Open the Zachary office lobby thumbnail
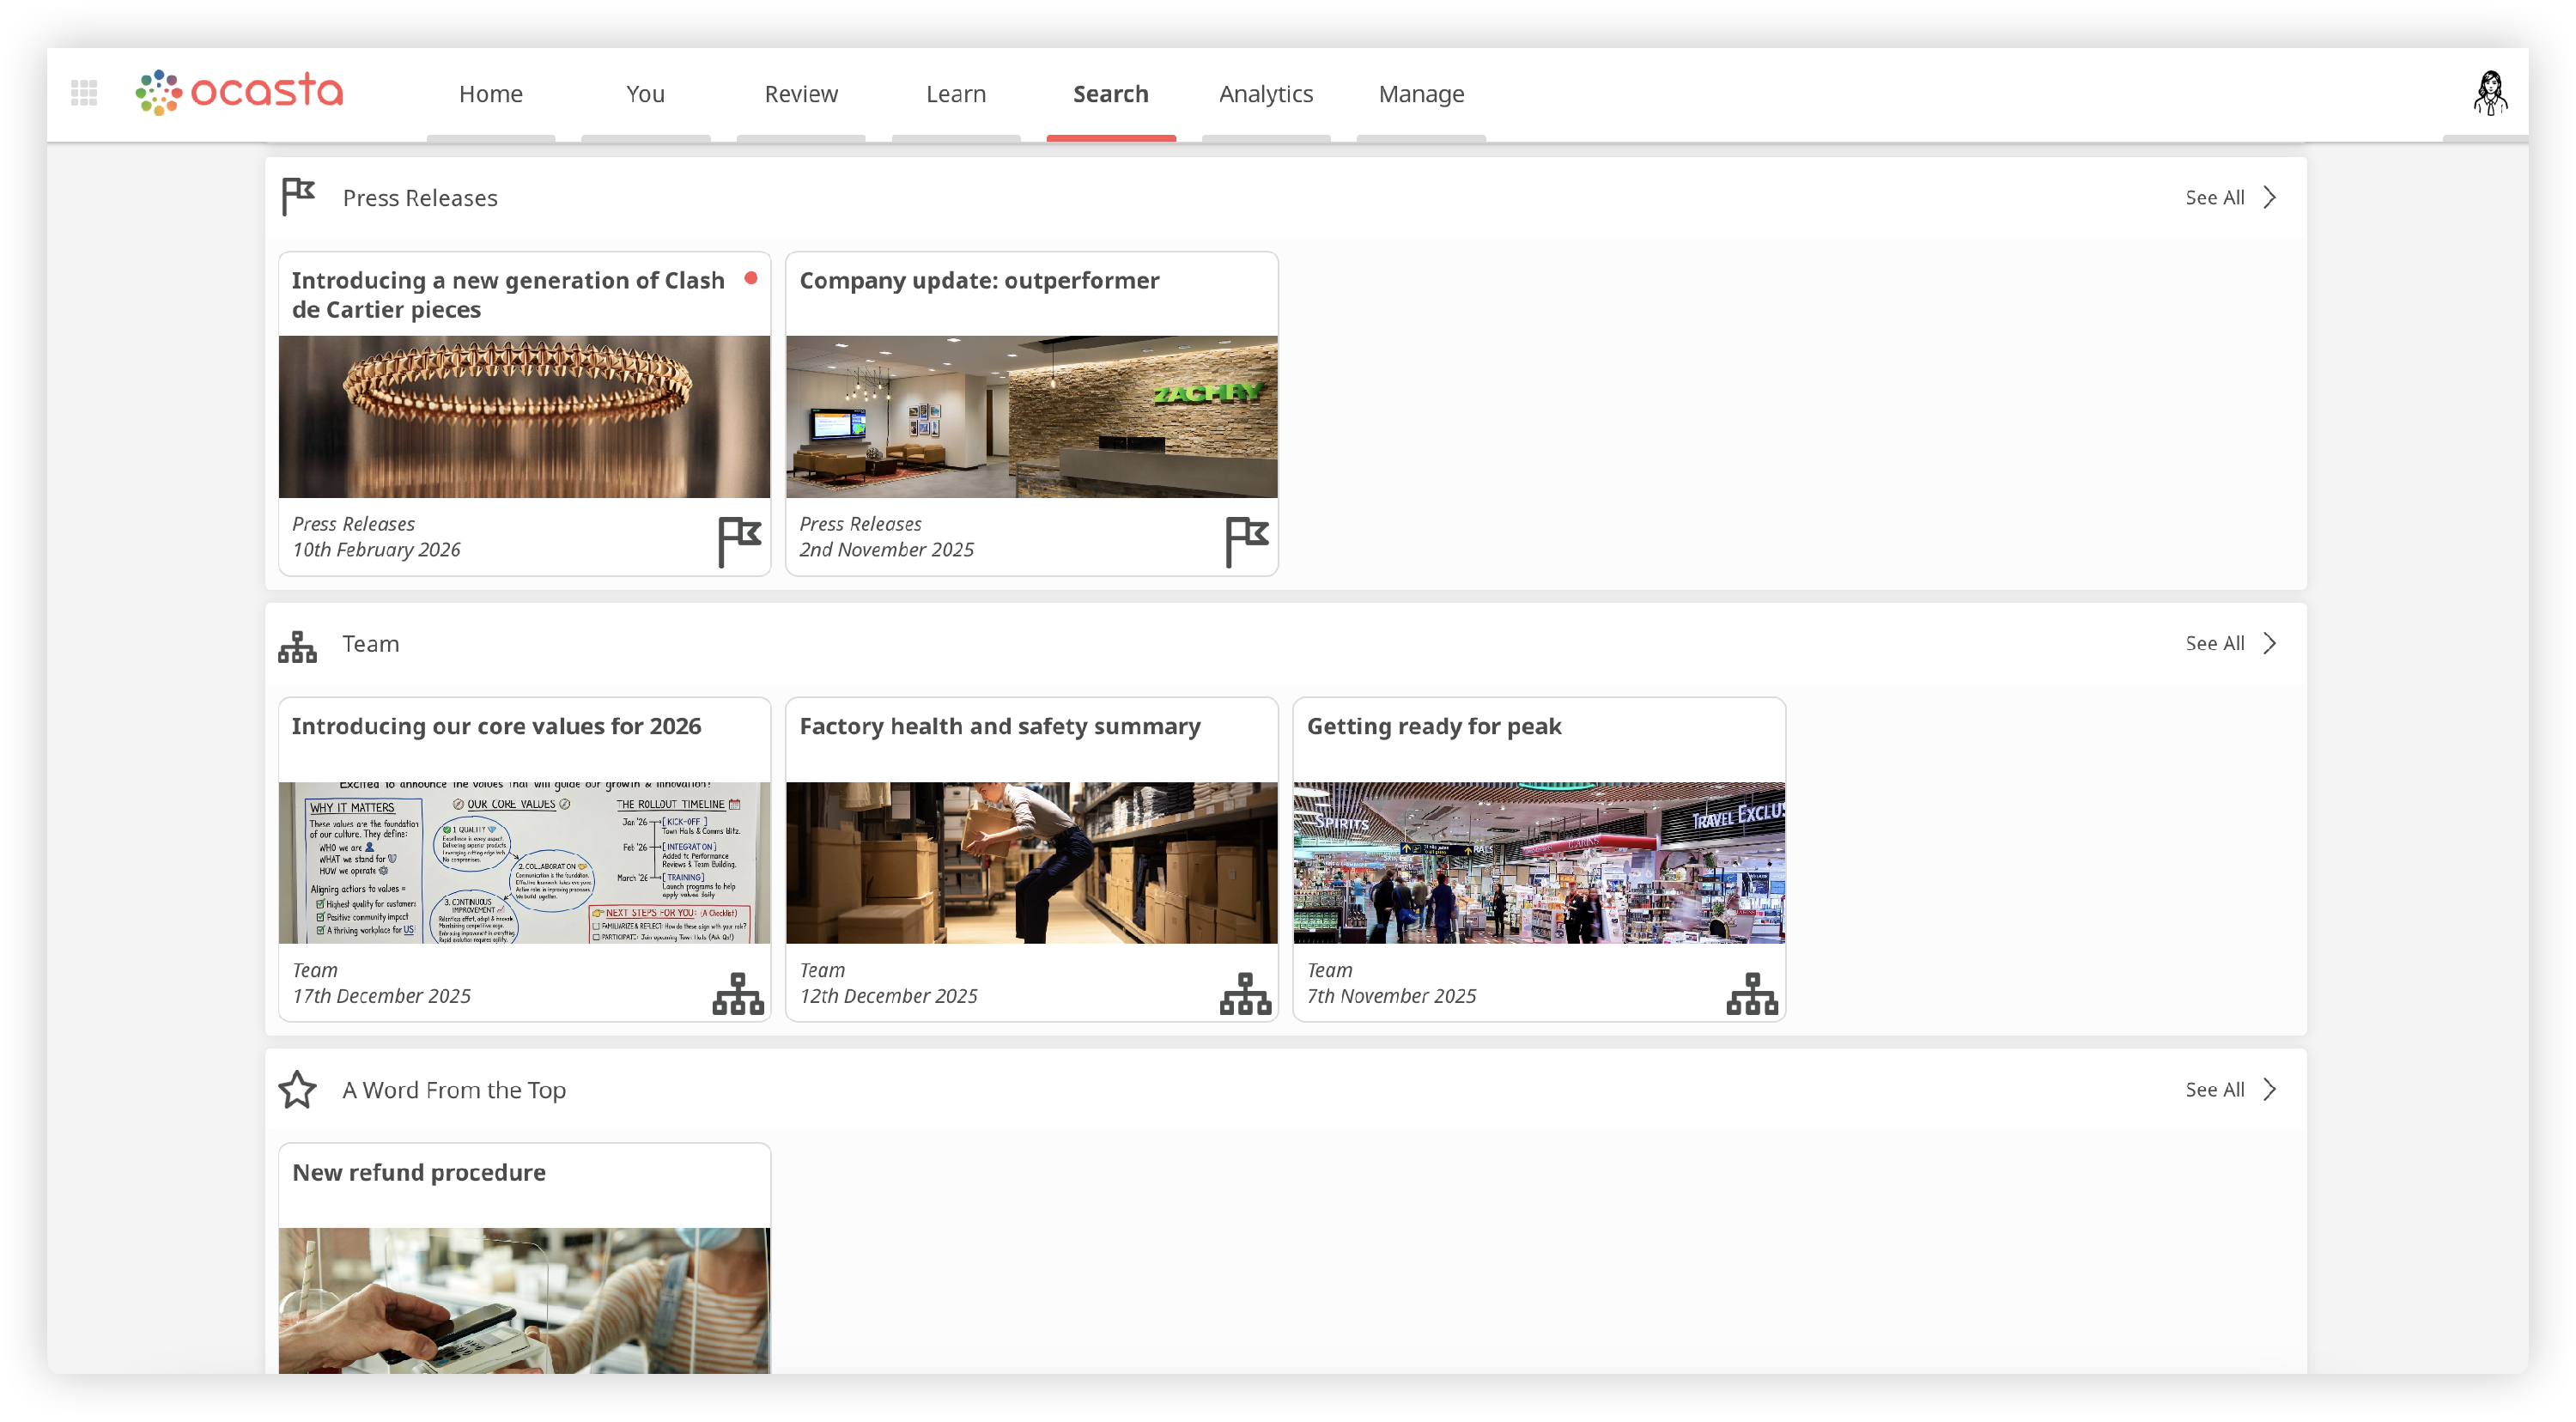2576x1422 pixels. [x=1031, y=416]
